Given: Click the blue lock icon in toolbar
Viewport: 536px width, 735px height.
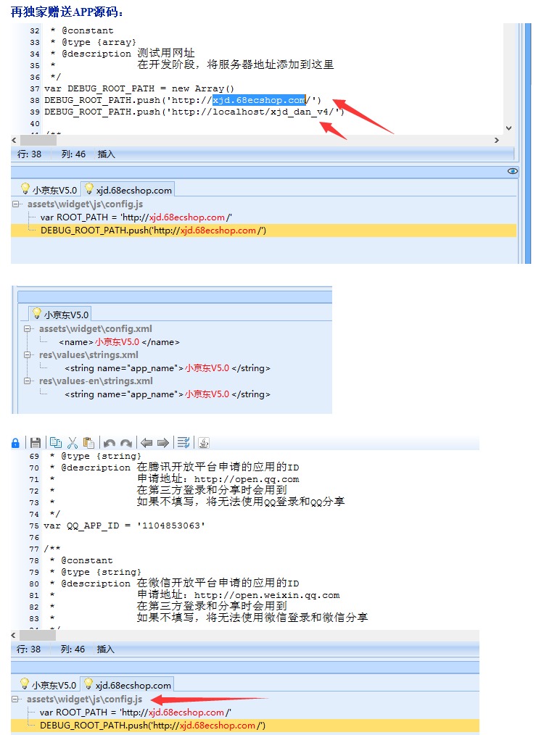Looking at the screenshot, I should [x=16, y=443].
